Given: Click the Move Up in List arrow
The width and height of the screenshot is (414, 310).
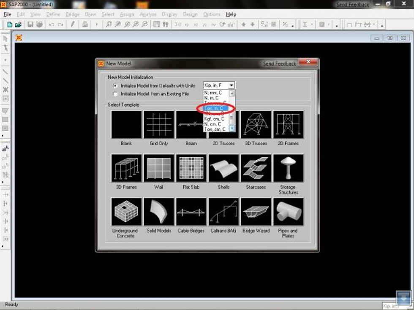Looking at the screenshot, I should [243, 24].
